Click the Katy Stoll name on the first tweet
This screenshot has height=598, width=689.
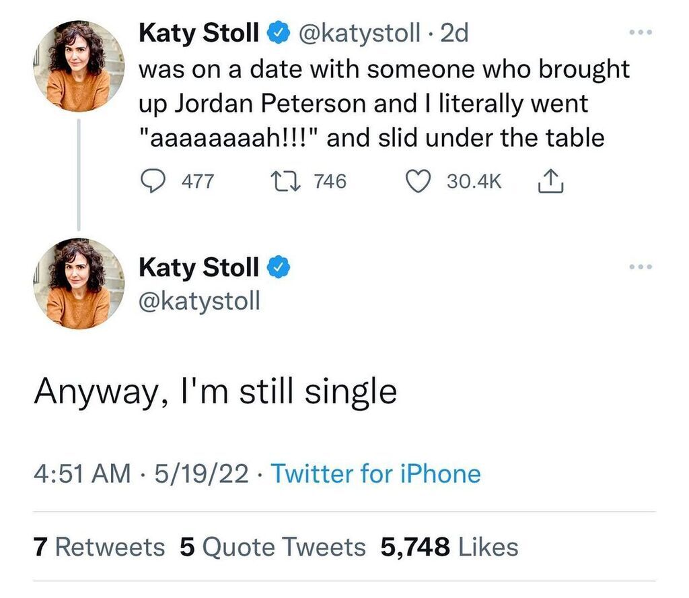tap(198, 34)
